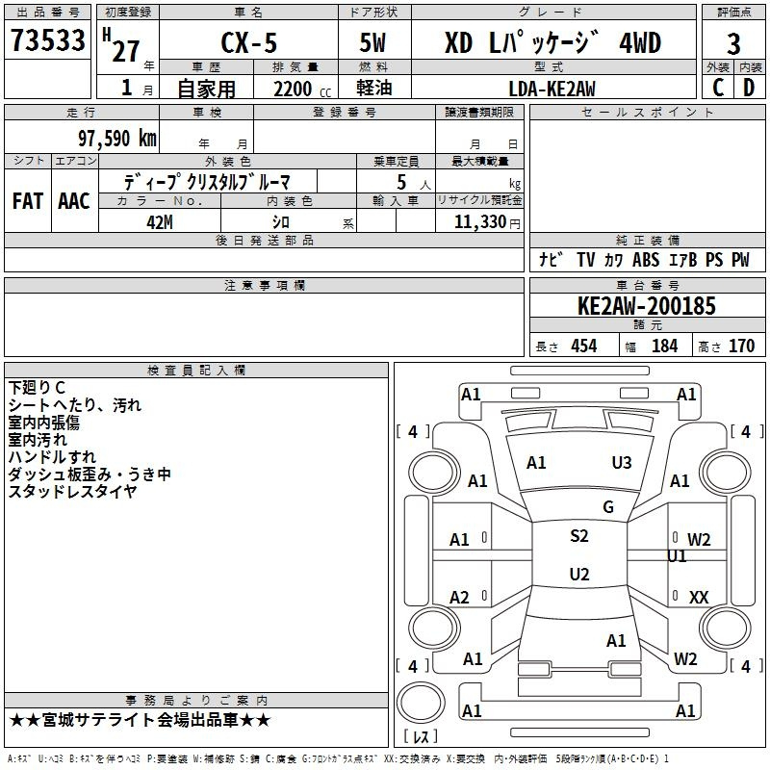Click the 宮城サテライト会場出品車 notice text
The width and height of the screenshot is (770, 770).
pos(140,720)
